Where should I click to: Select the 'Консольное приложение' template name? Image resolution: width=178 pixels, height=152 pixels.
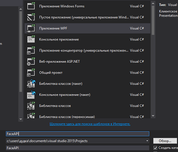point(59,40)
